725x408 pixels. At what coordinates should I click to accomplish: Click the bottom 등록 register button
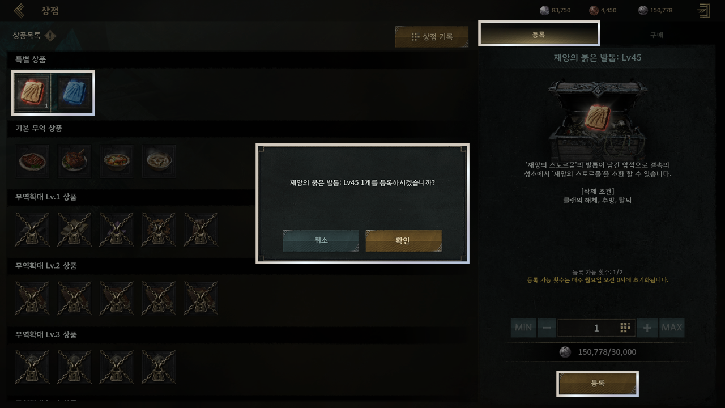598,384
